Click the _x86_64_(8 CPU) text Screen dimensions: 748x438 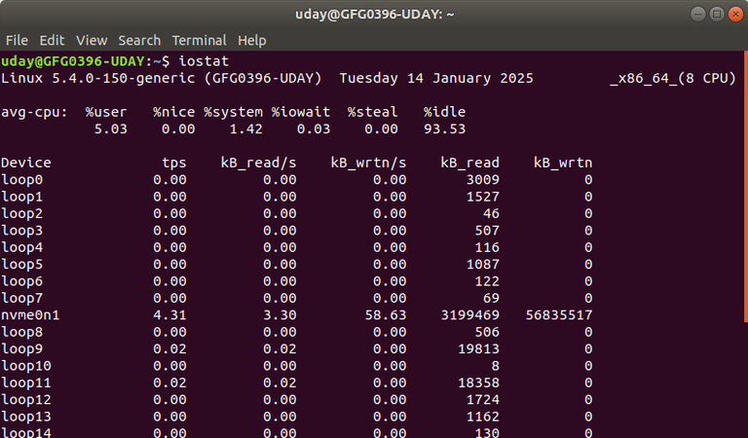point(673,78)
